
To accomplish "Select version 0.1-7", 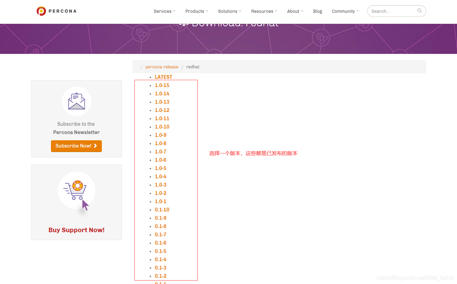I will click(x=161, y=235).
